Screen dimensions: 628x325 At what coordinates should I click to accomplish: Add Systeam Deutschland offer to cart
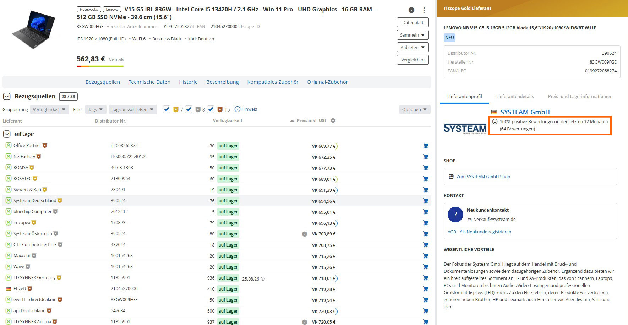(426, 201)
